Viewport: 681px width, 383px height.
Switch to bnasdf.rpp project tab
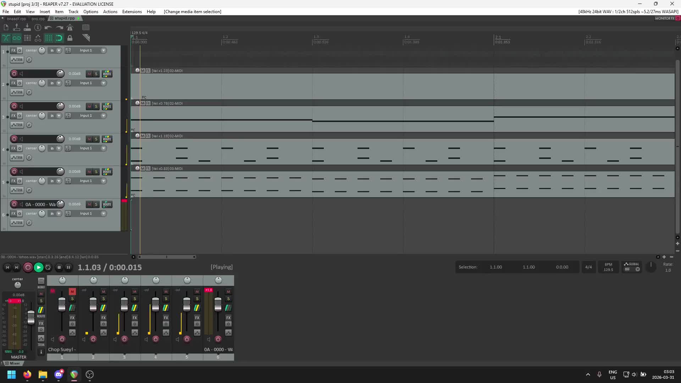point(16,18)
